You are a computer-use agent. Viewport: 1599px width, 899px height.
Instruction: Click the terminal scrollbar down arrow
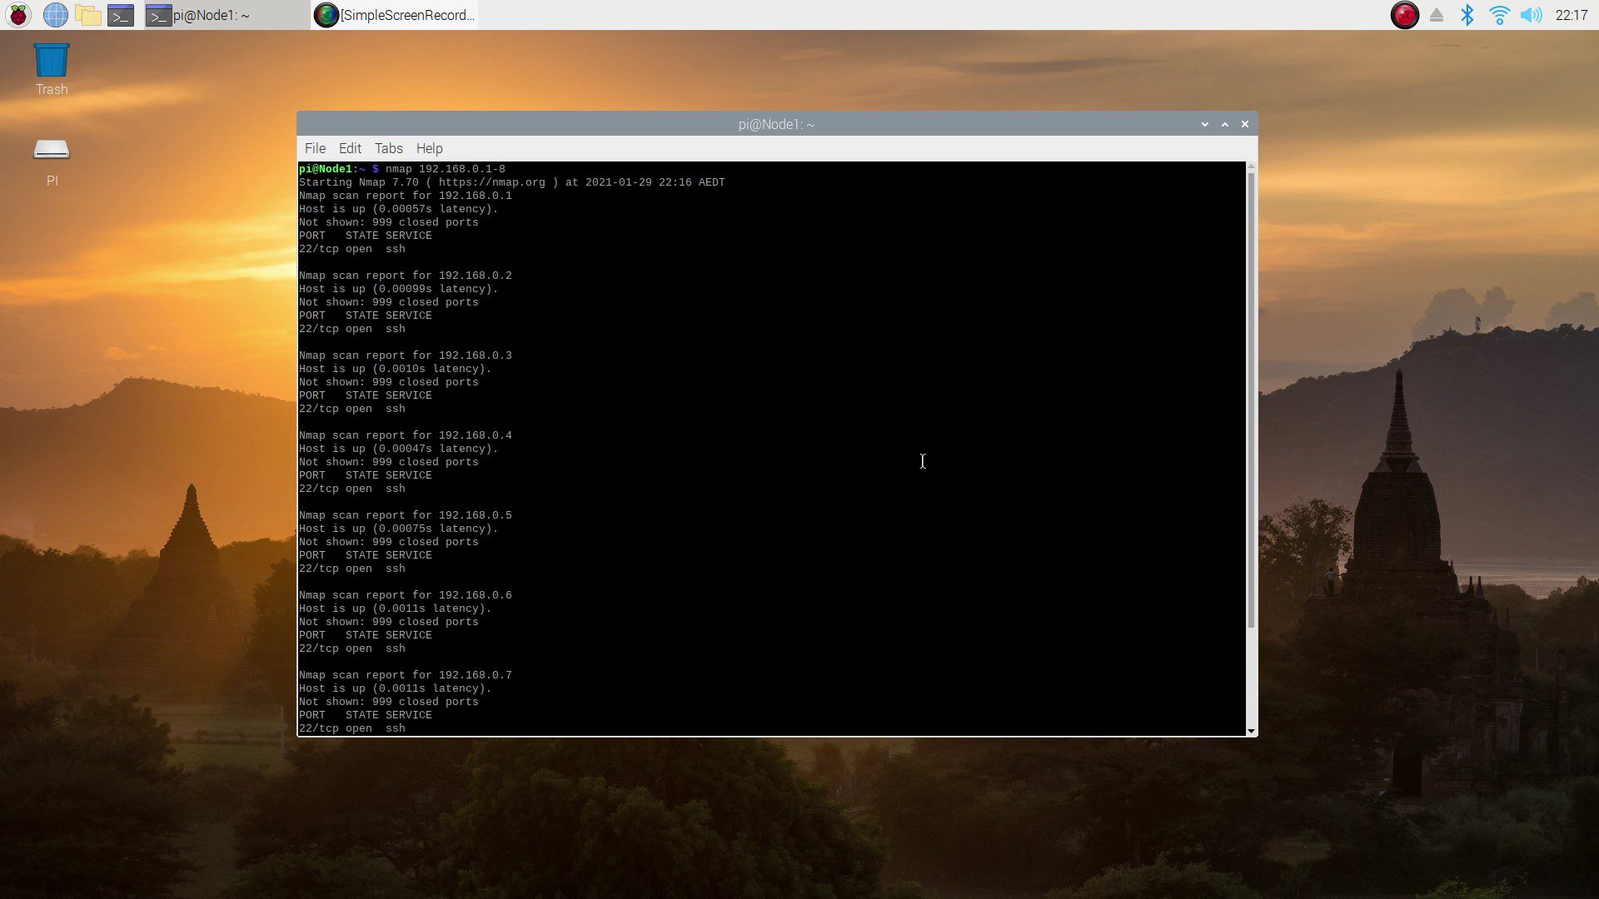pos(1251,731)
